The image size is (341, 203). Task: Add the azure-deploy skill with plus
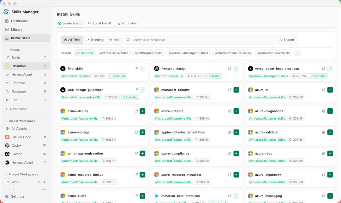tap(142, 111)
